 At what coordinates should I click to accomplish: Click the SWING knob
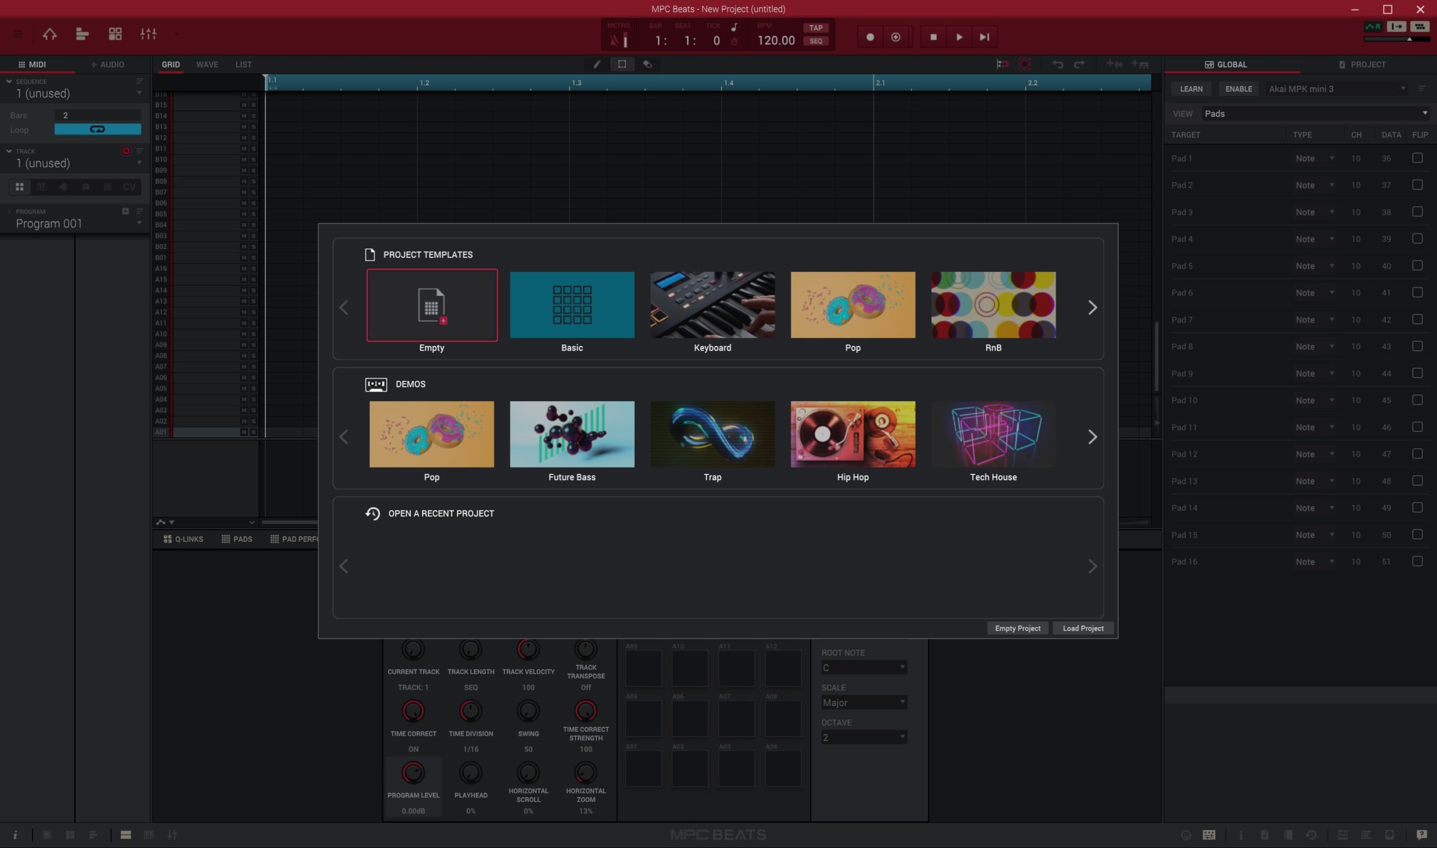528,711
